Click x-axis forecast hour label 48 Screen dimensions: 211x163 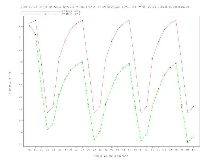(123, 150)
